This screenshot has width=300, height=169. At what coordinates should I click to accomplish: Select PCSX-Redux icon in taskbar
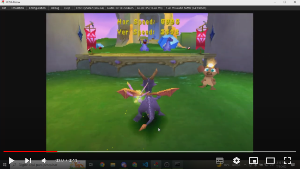point(156,165)
